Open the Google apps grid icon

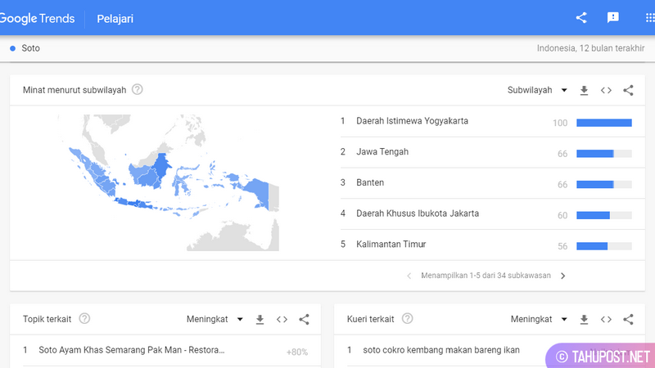[x=649, y=17]
